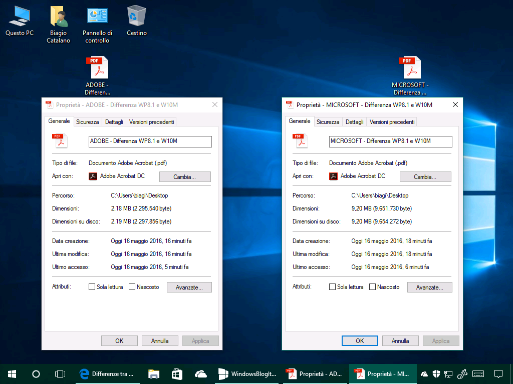Confirm with OK in MICROSOFT properties
The width and height of the screenshot is (513, 384).
[x=360, y=340]
